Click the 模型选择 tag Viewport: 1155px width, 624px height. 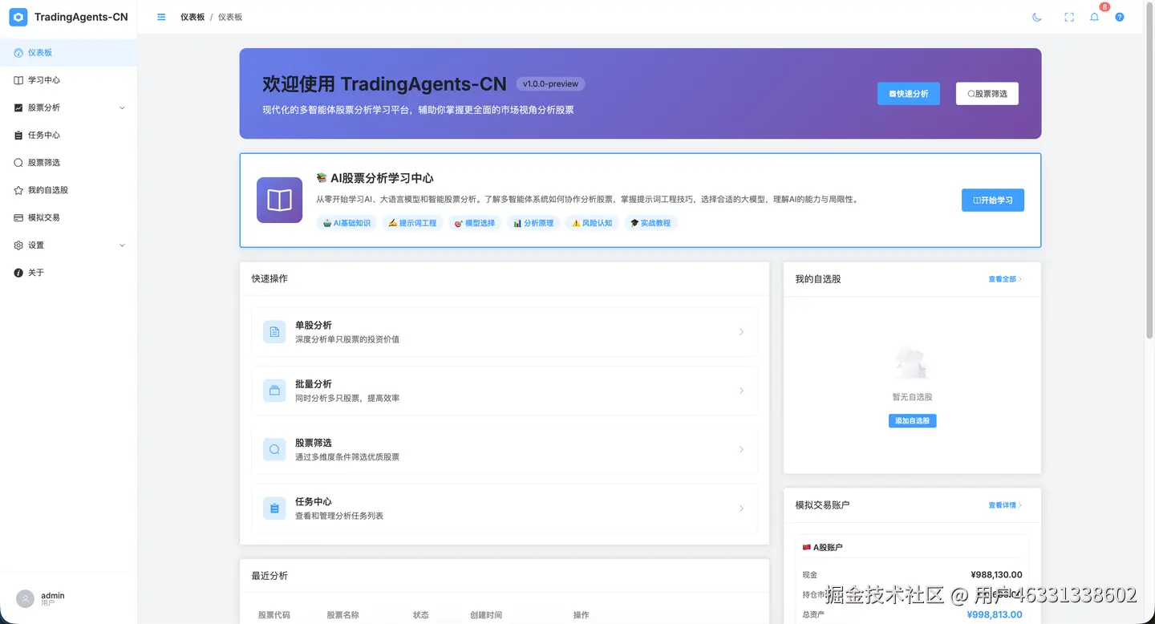[x=475, y=223]
